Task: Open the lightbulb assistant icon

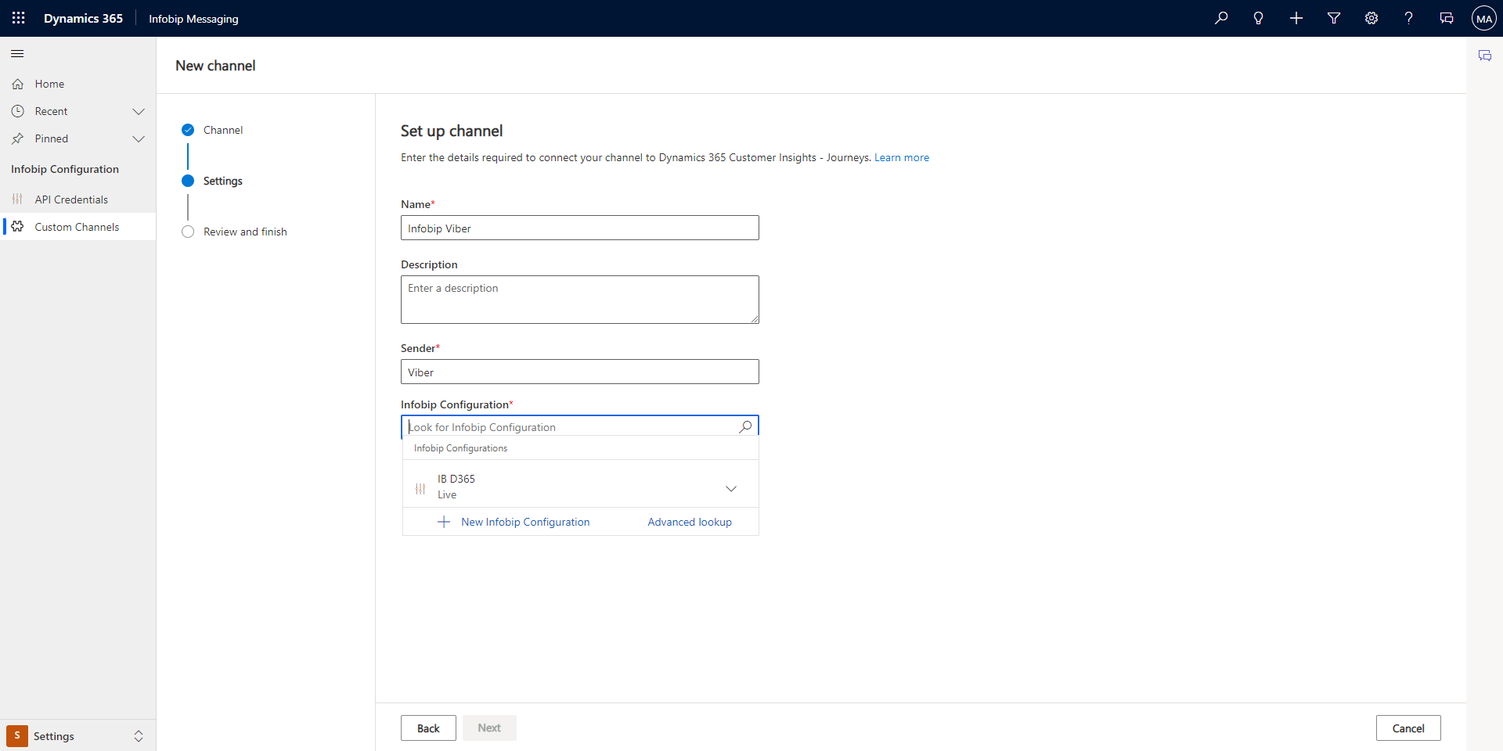Action: [x=1259, y=18]
